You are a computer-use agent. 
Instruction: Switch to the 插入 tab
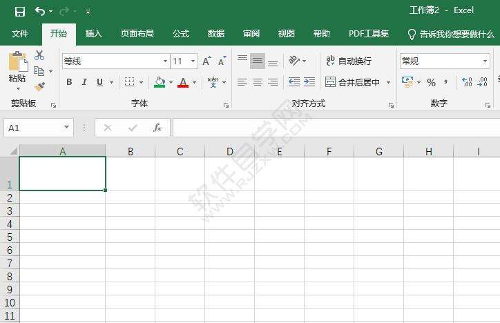point(94,33)
